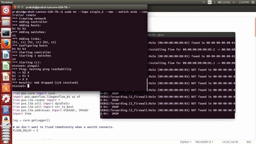The height and width of the screenshot is (144, 256).
Task: Click 'log = core.getLogger()' code line
Action: (31, 120)
